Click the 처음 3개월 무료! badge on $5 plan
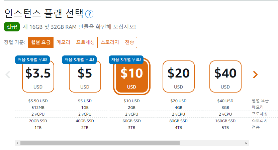278x150 pixels. pos(79,60)
